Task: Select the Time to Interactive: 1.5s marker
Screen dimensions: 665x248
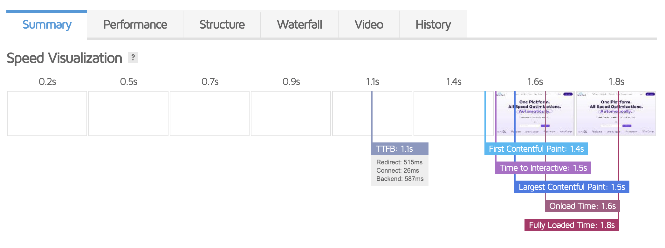Action: pos(543,168)
